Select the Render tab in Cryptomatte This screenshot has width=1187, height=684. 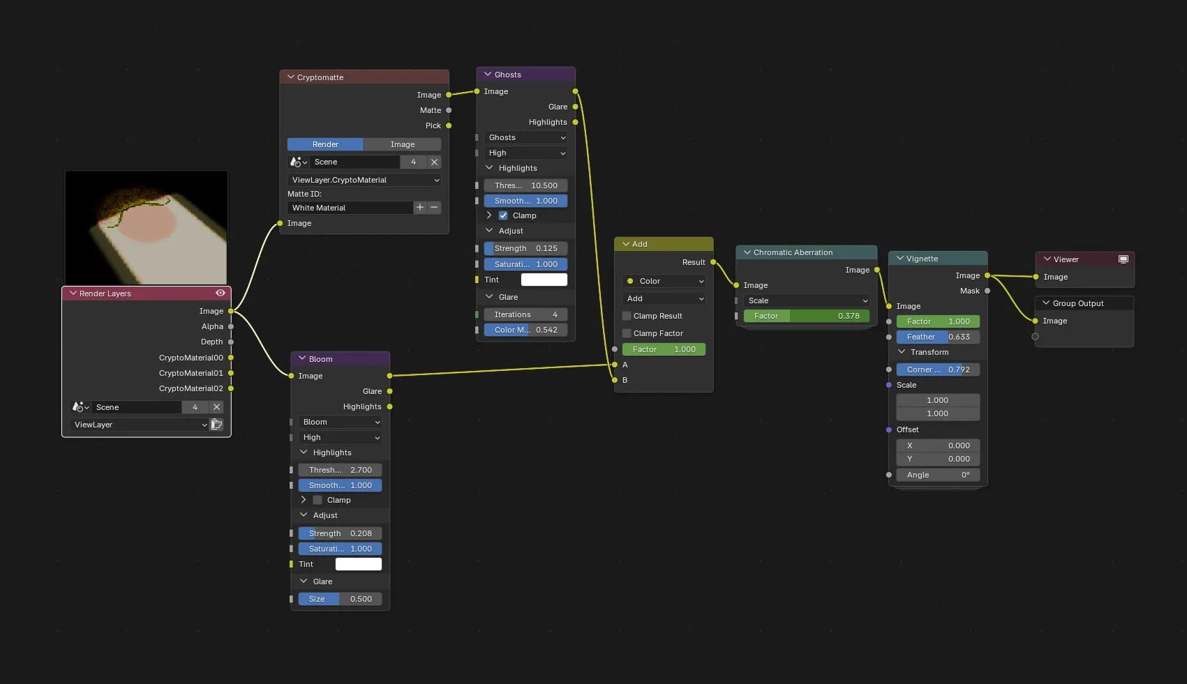325,144
